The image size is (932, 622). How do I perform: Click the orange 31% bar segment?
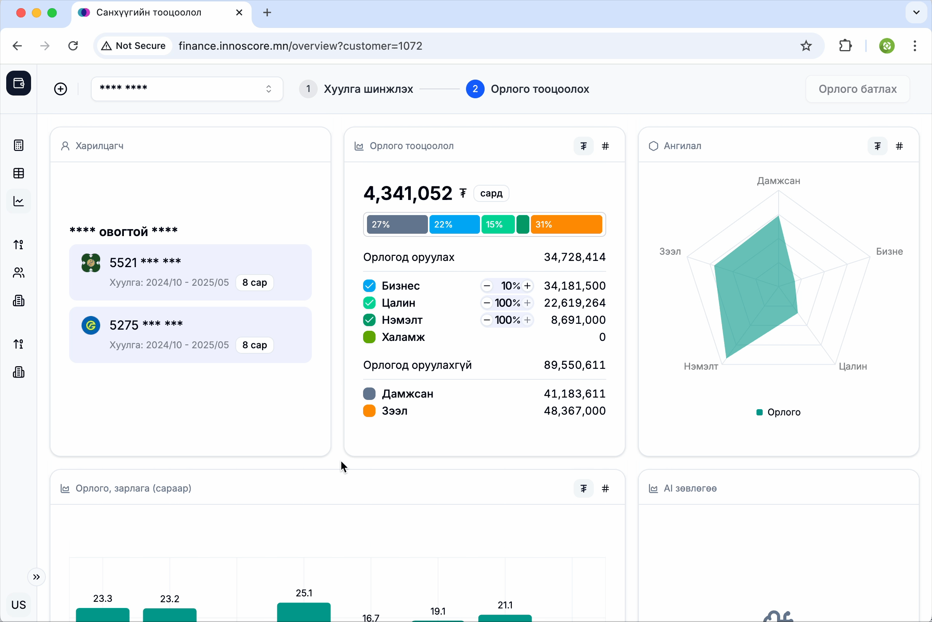coord(566,224)
